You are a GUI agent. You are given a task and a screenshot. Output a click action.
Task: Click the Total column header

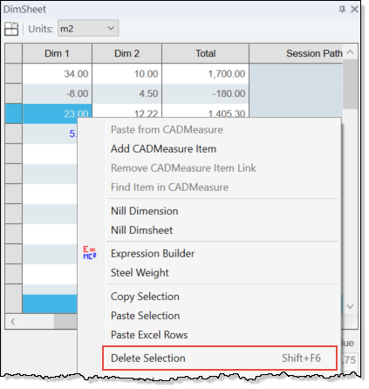pyautogui.click(x=205, y=53)
